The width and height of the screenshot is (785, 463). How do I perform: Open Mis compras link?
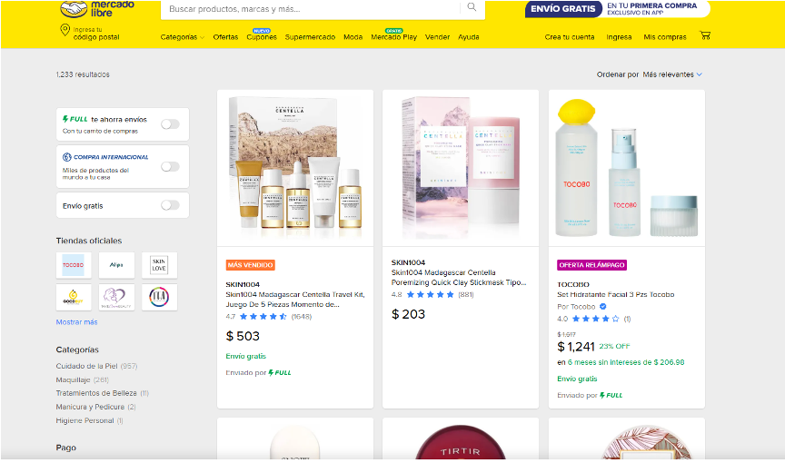click(x=665, y=37)
